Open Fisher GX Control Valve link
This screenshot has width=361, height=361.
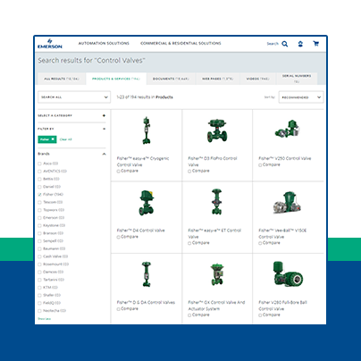[x=216, y=306]
